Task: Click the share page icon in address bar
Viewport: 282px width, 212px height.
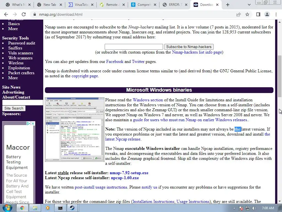Action: pyautogui.click(x=238, y=14)
